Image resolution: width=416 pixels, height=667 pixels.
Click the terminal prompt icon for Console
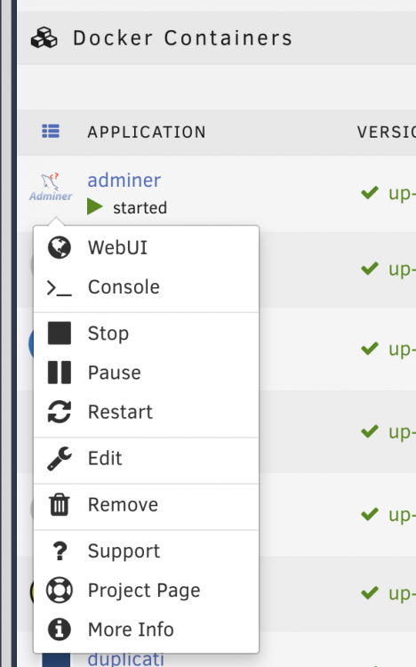[x=60, y=288]
